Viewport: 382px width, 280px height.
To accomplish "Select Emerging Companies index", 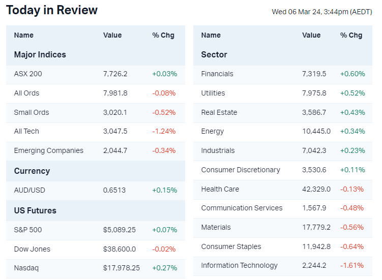I will click(x=48, y=150).
